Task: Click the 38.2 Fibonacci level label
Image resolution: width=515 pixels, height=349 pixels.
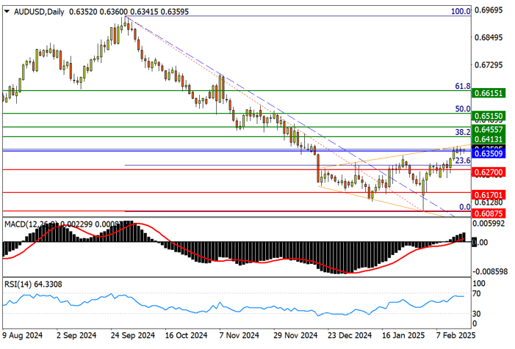Action: pyautogui.click(x=462, y=132)
